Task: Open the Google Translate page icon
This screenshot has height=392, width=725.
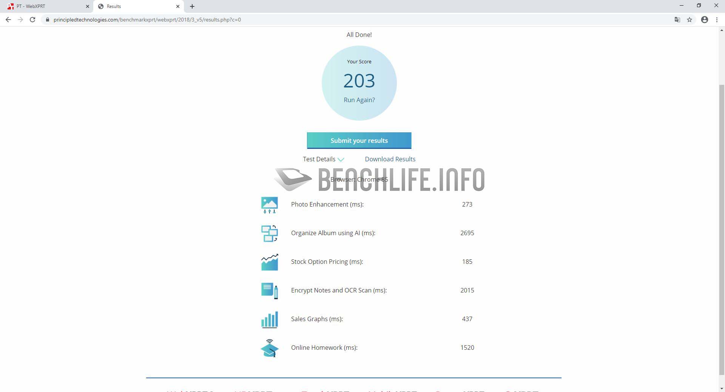Action: pos(677,20)
